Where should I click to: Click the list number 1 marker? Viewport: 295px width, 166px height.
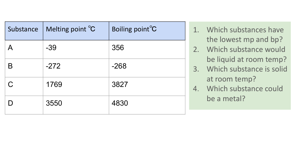[196, 30]
